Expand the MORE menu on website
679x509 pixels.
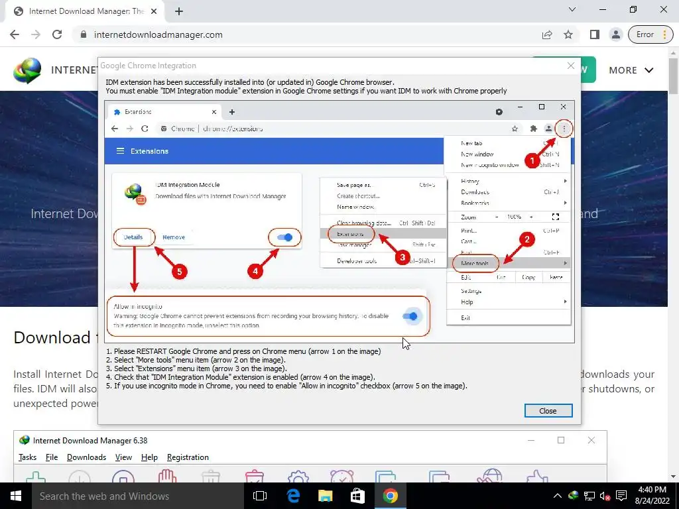coord(631,70)
